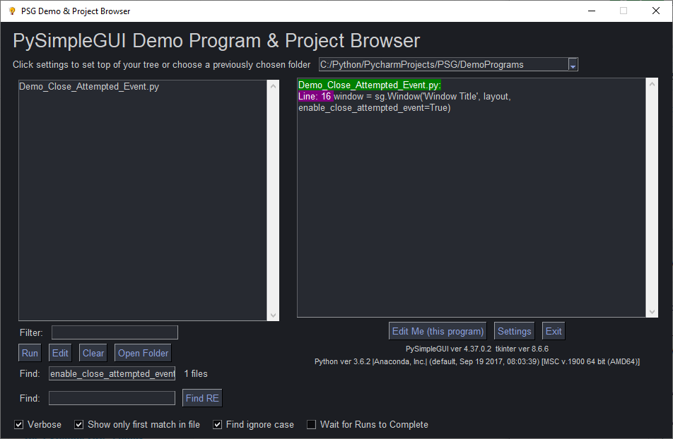This screenshot has width=673, height=439.
Task: Click the empty second Find input field
Action: [x=111, y=397]
